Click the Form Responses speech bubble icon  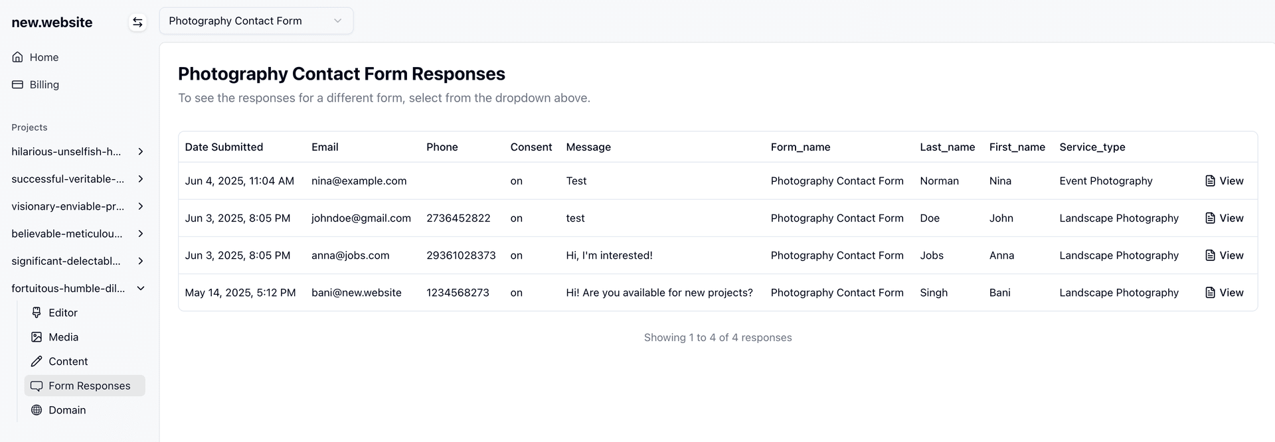37,386
